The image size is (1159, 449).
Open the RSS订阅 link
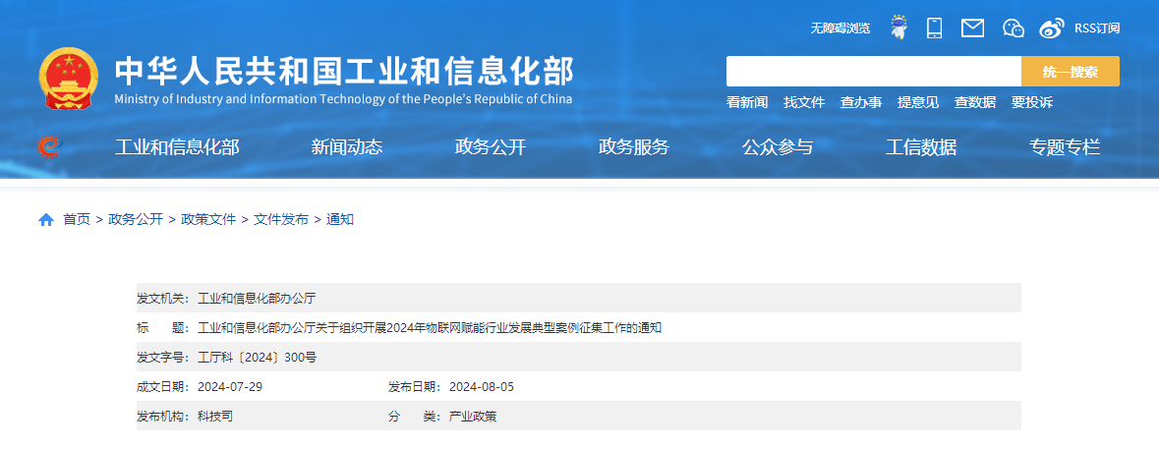click(x=1097, y=28)
